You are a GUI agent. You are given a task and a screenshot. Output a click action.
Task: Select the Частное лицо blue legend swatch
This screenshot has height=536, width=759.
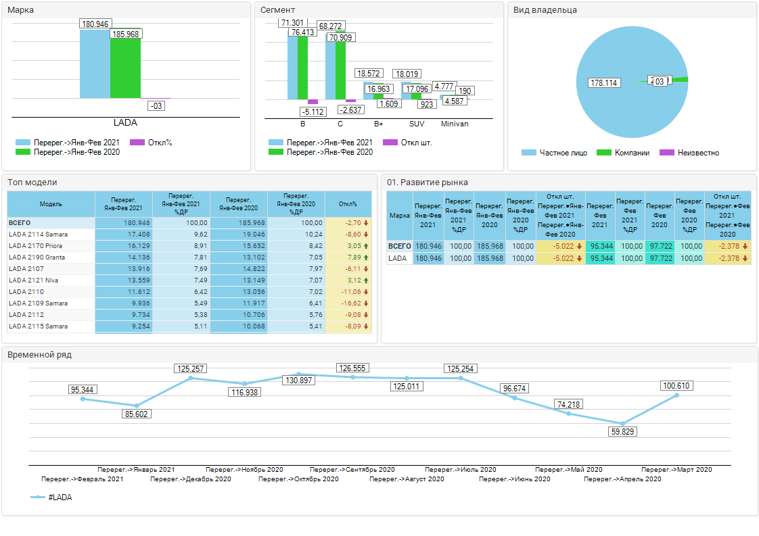point(529,153)
